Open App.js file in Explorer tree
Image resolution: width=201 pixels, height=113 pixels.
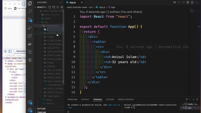click(49, 100)
